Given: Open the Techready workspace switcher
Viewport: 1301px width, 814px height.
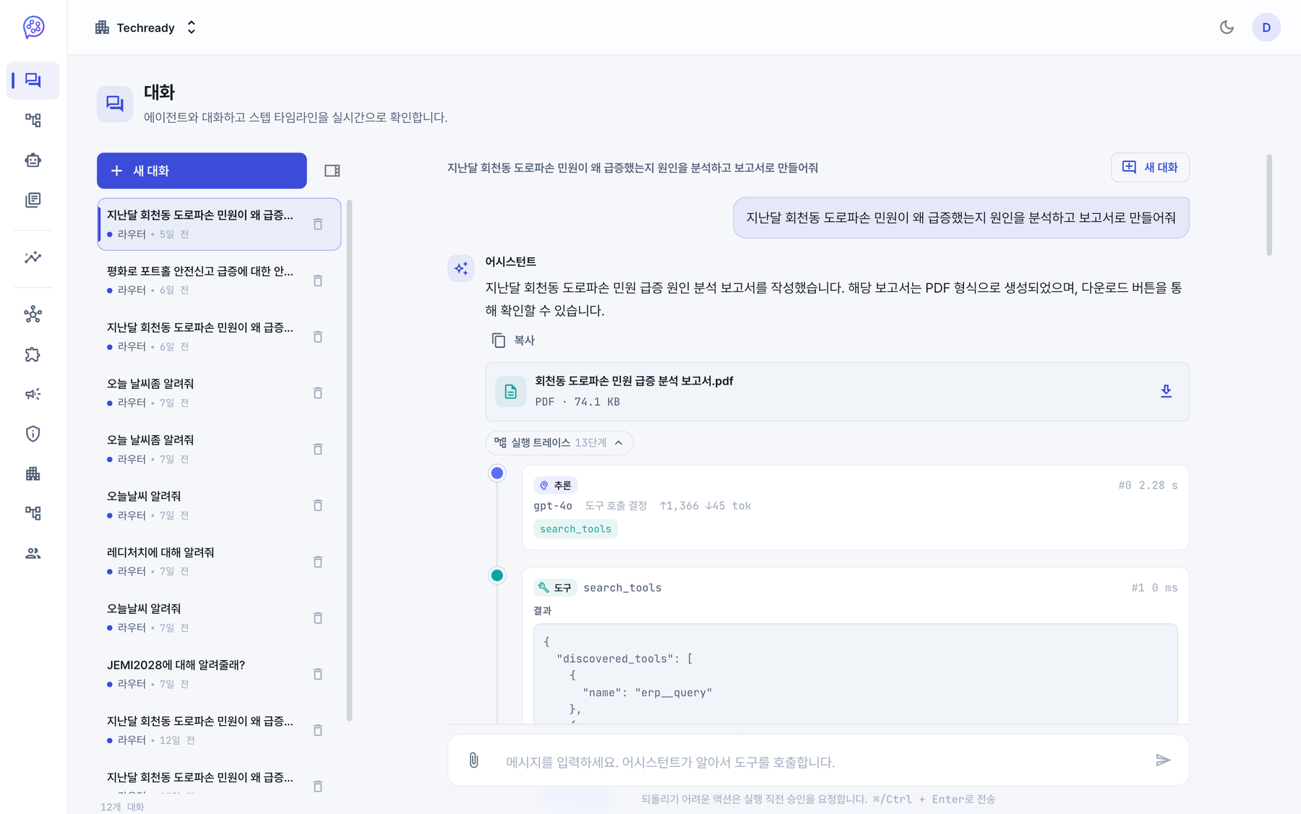Looking at the screenshot, I should click(x=146, y=27).
